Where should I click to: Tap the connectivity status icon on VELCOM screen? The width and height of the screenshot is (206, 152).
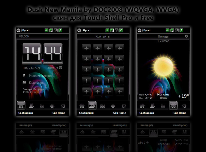47,30
